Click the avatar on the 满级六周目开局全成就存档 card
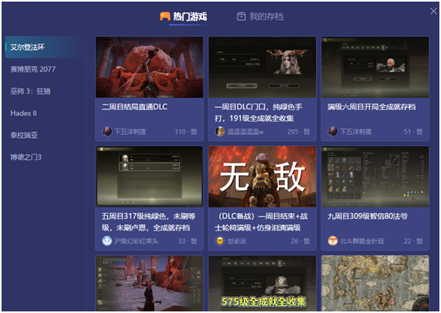 coord(333,132)
